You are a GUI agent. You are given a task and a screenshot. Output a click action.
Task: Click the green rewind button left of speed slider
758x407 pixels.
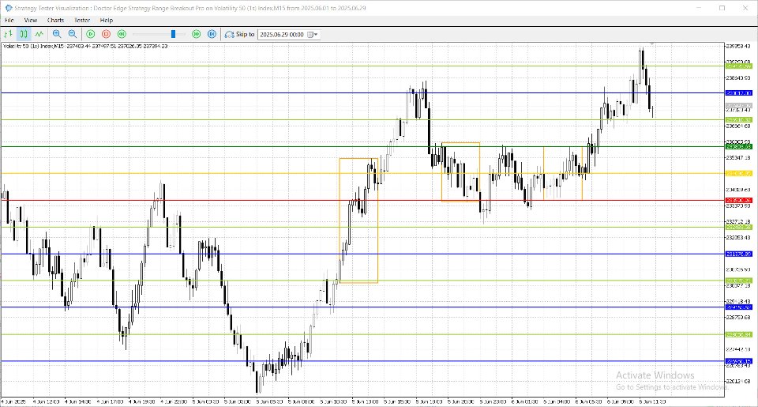(x=122, y=34)
